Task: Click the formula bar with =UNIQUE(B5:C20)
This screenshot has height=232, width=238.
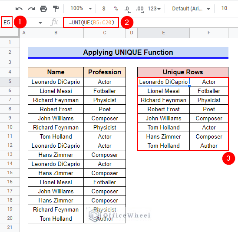Action: tap(91, 23)
